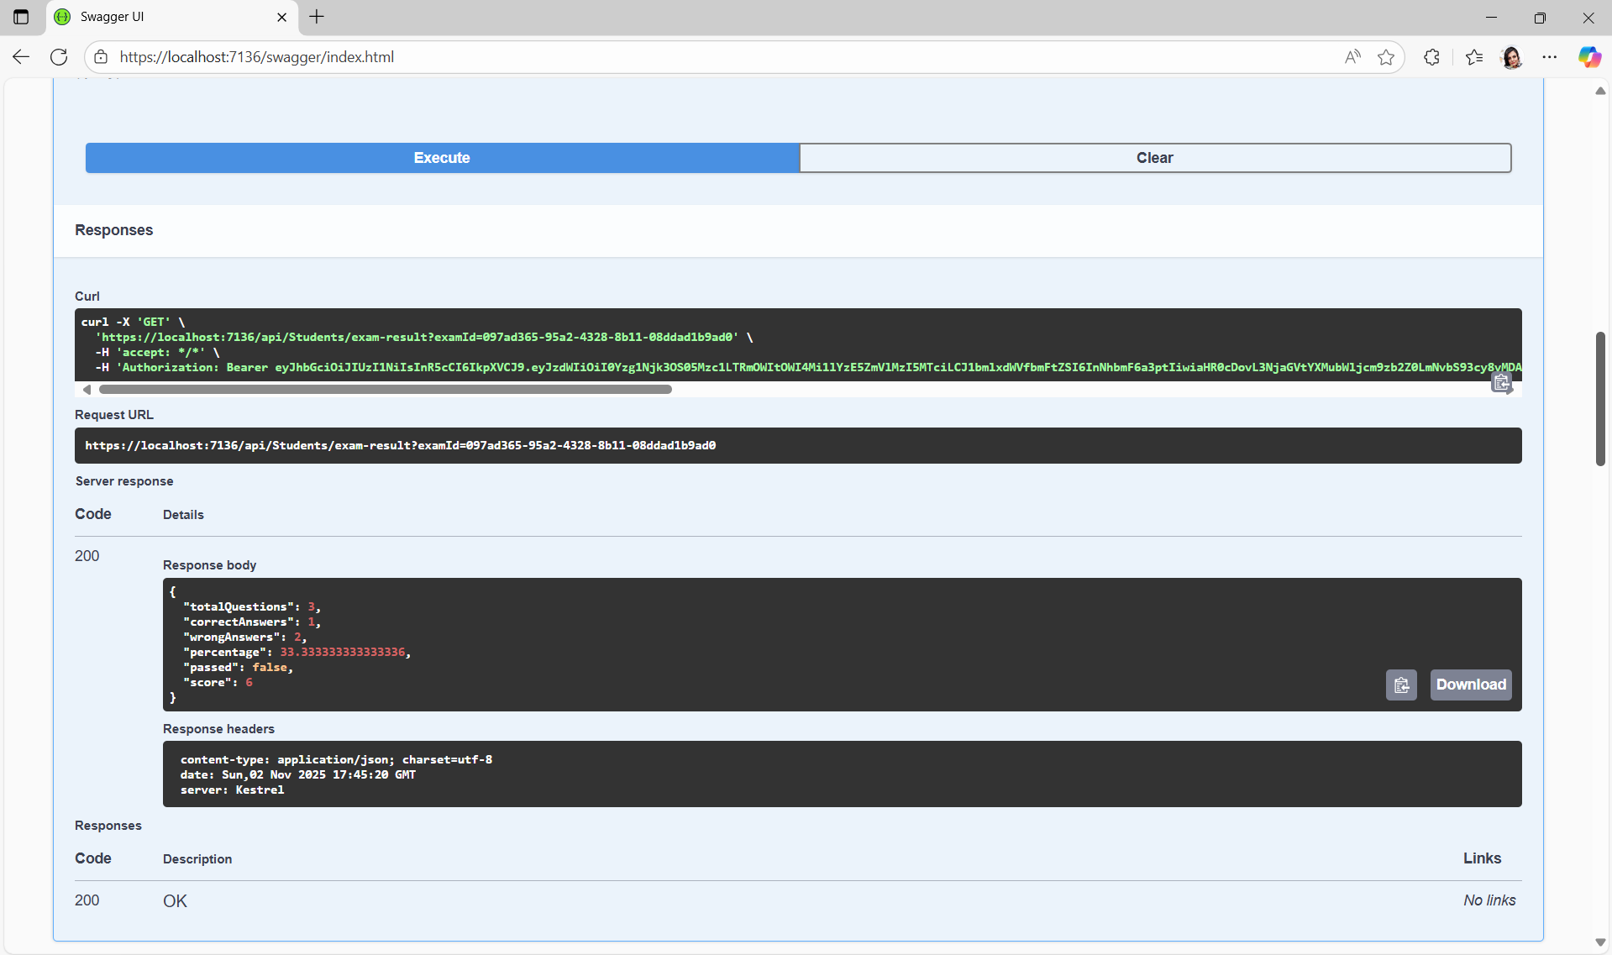Open the Copilot sidebar

1589,57
